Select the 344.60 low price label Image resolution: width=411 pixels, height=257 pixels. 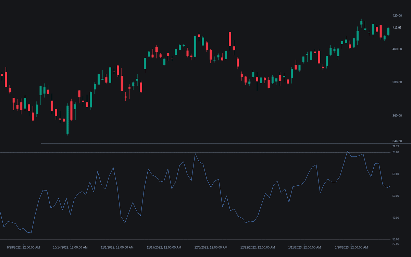(397, 141)
